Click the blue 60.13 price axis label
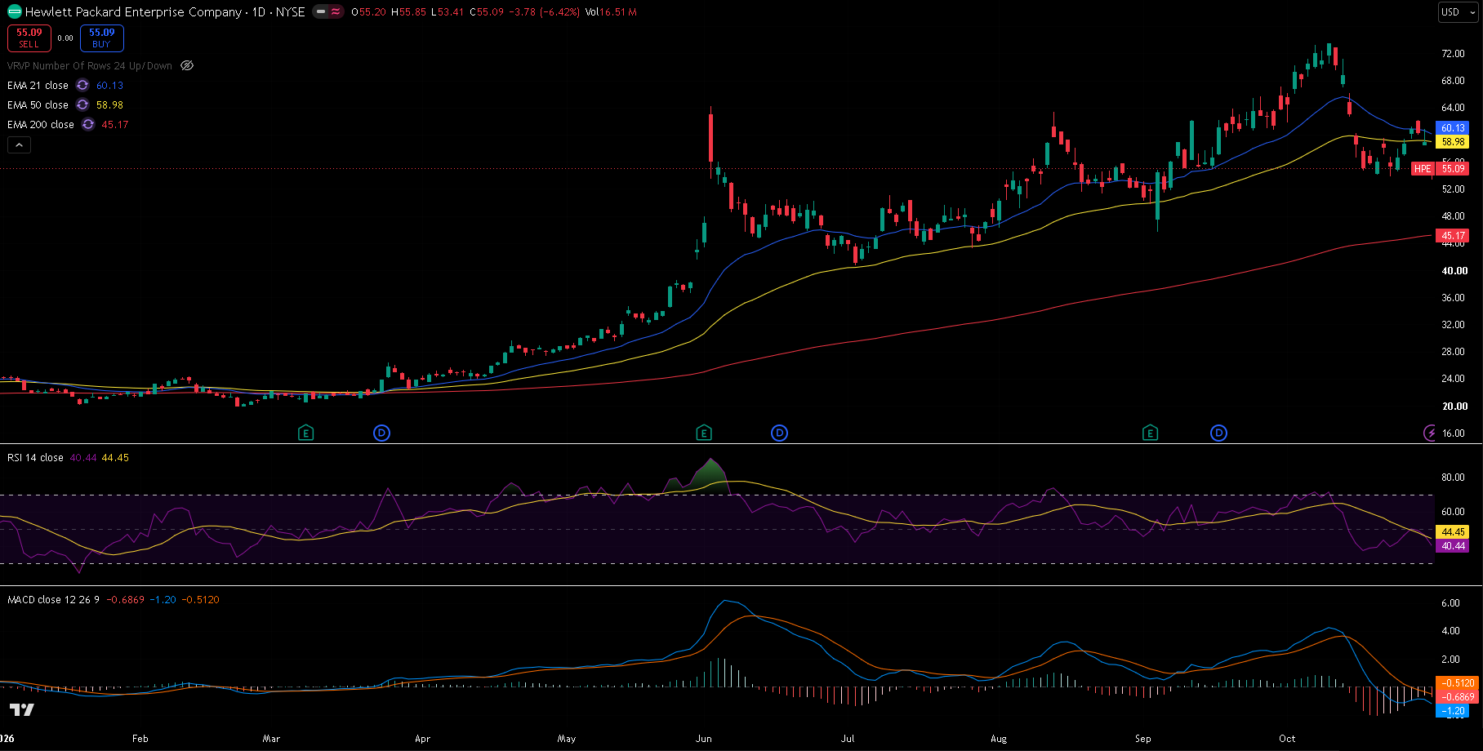This screenshot has width=1483, height=751. tap(1453, 127)
